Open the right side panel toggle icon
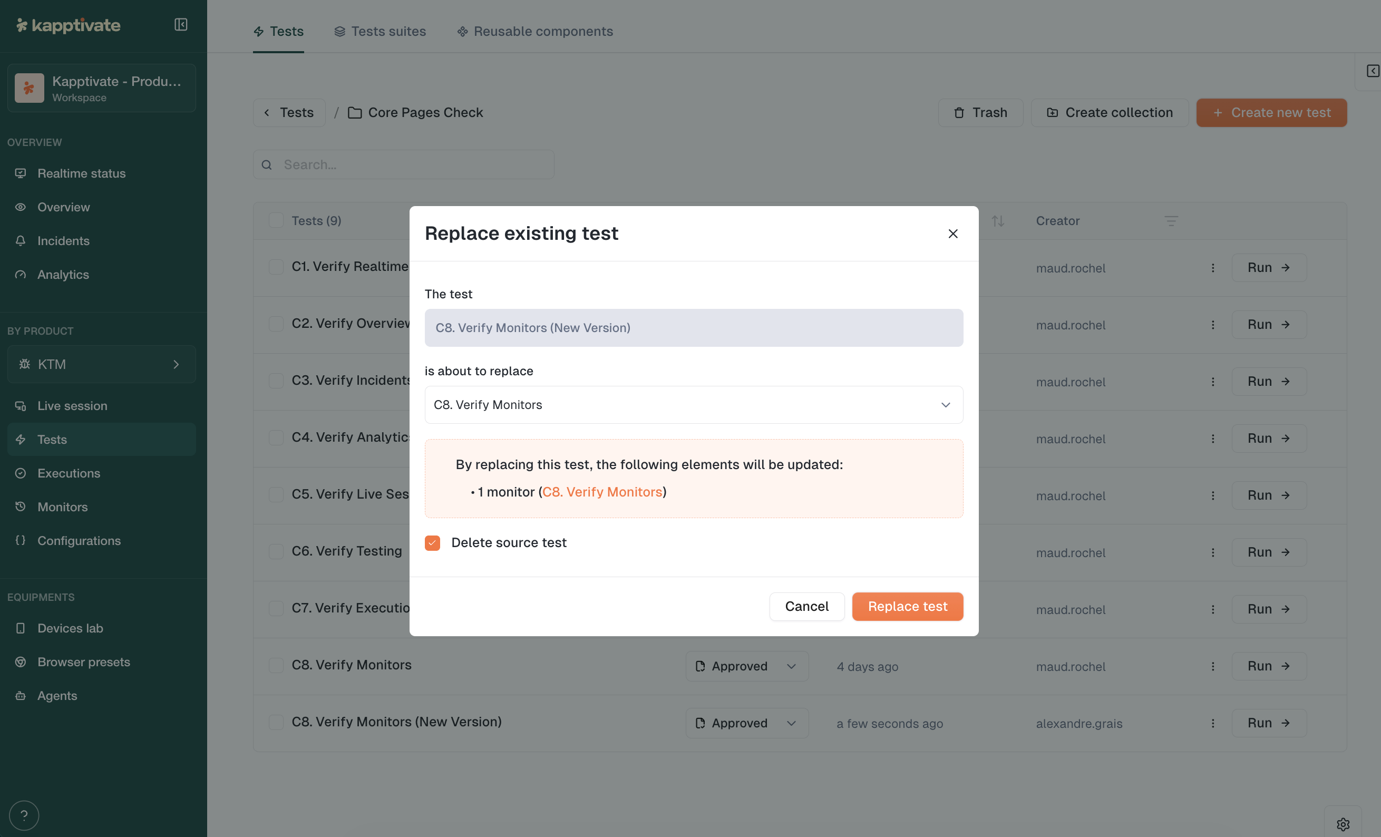Screen dimensions: 1381x837 1373,71
